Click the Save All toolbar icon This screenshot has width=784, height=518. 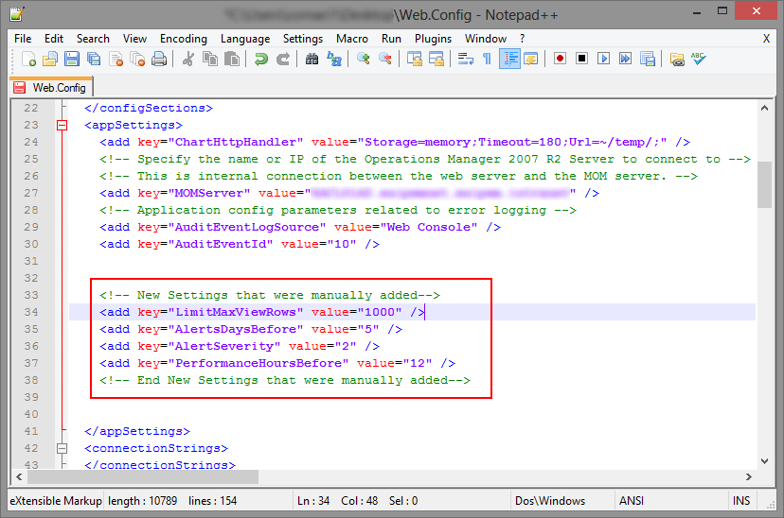pos(94,59)
